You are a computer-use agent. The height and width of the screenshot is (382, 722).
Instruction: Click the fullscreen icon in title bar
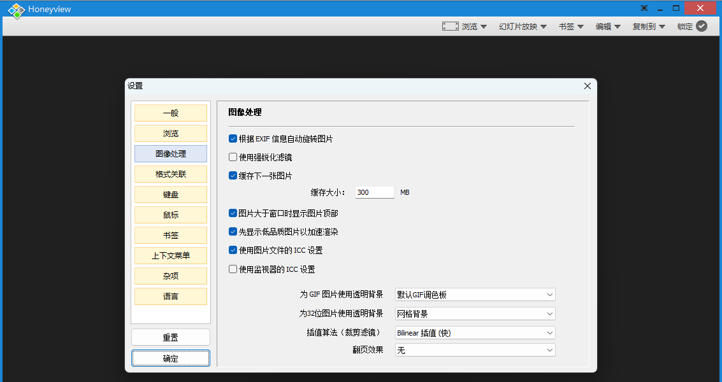[644, 8]
